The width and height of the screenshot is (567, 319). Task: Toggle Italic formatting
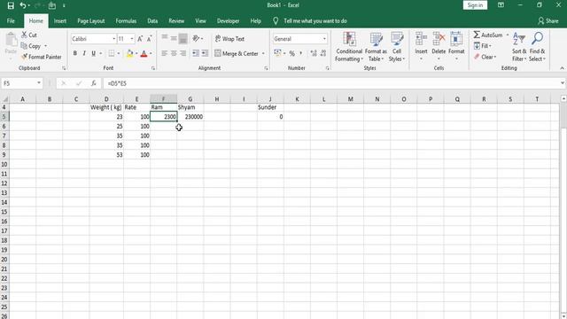click(x=84, y=53)
